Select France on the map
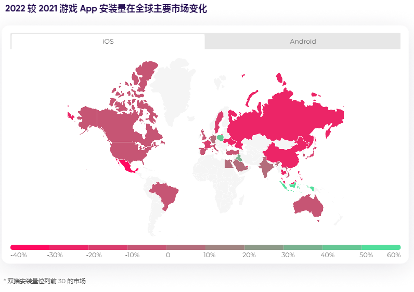Screen dimensions: 414x292 tap(207, 145)
